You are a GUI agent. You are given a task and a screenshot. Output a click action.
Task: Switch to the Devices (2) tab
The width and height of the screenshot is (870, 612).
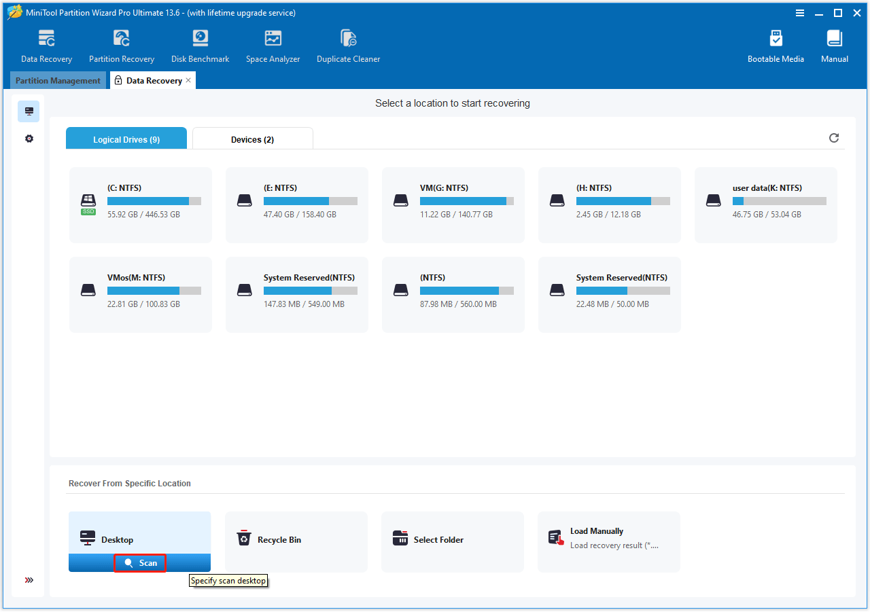coord(252,139)
